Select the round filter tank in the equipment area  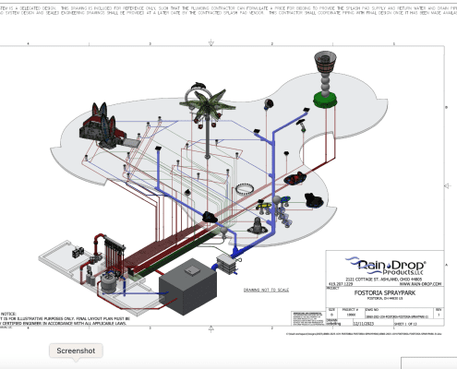[108, 283]
